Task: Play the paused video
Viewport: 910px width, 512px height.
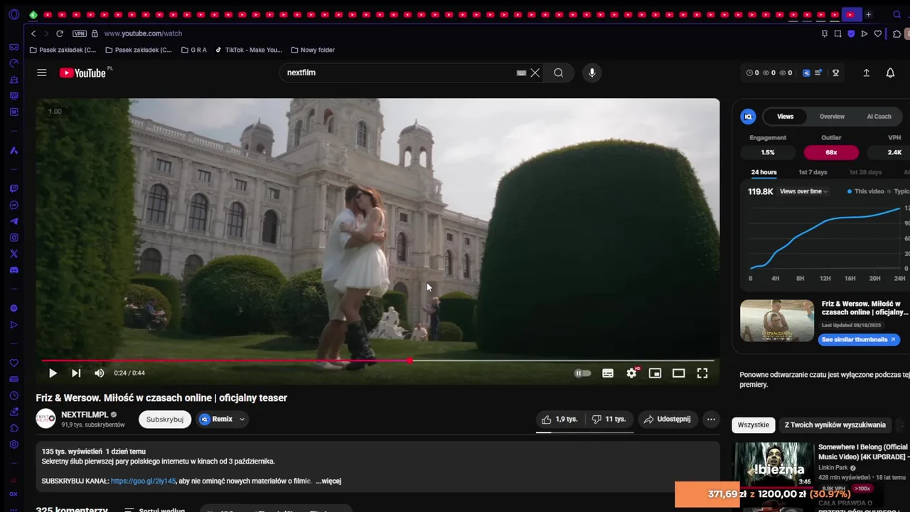Action: [x=53, y=373]
